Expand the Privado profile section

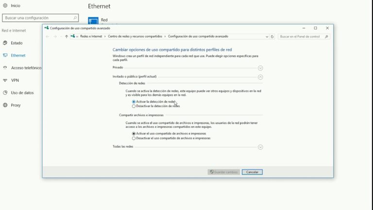(260, 68)
